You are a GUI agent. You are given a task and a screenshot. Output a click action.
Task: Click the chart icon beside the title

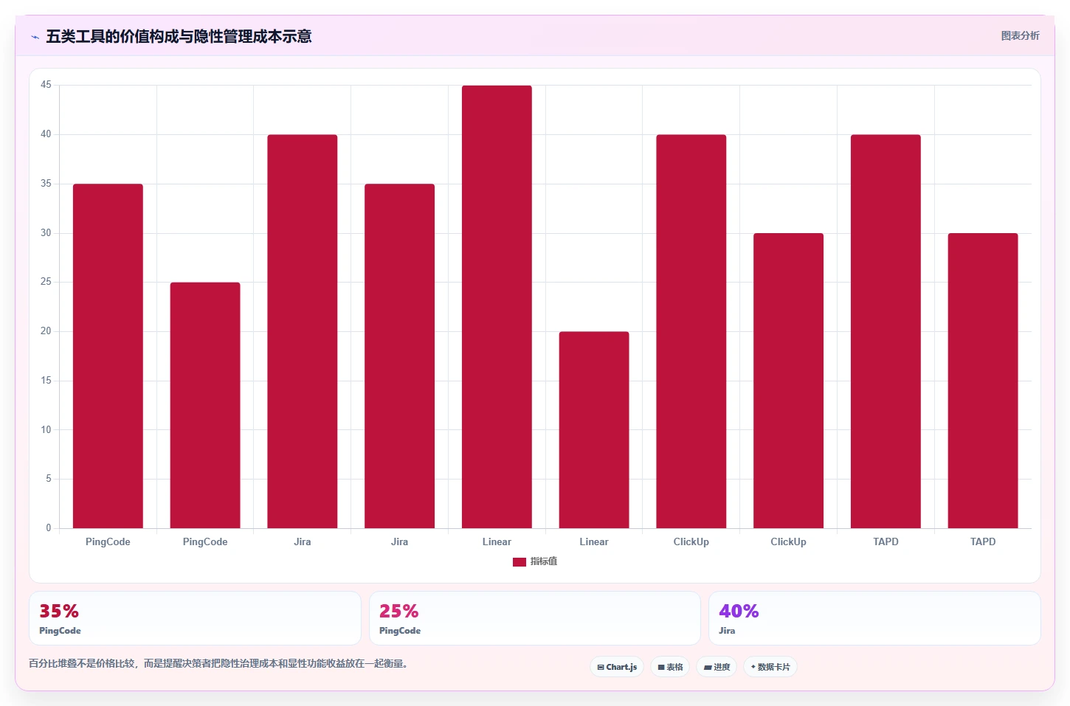click(35, 37)
